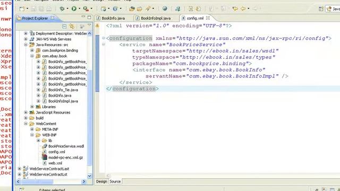
Task: Click the Java EE perspective button
Action: [333, 9]
